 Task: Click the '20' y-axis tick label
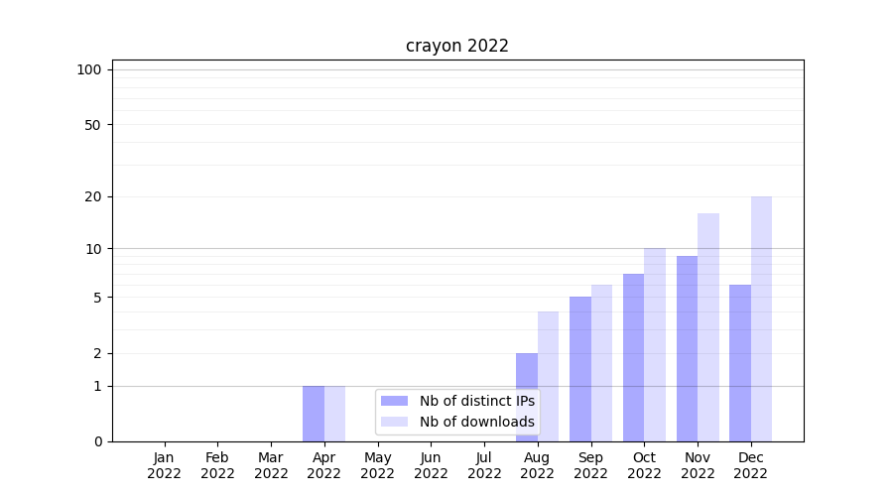click(93, 196)
